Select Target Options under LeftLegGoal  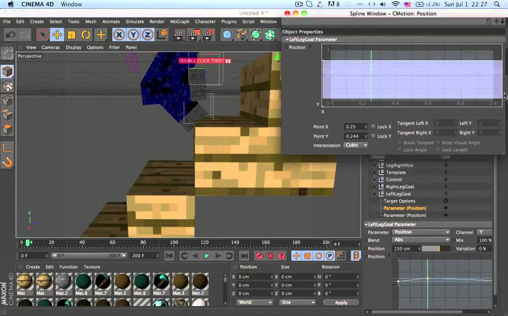[400, 201]
